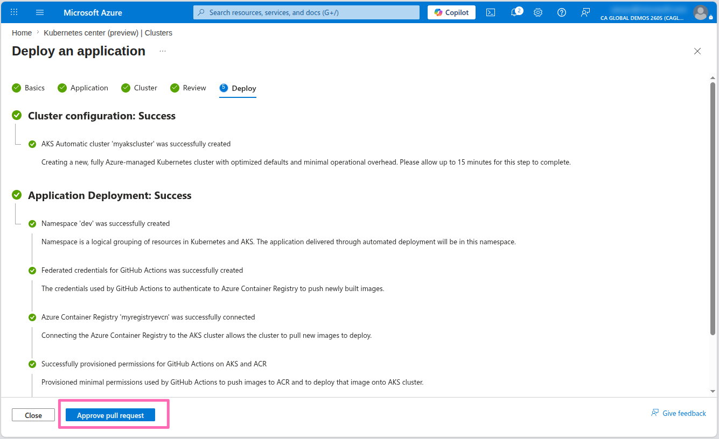The width and height of the screenshot is (719, 439).
Task: Click the Copilot button
Action: click(451, 12)
